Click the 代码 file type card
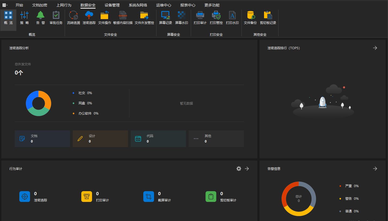The height and width of the screenshot is (221, 388). click(158, 139)
